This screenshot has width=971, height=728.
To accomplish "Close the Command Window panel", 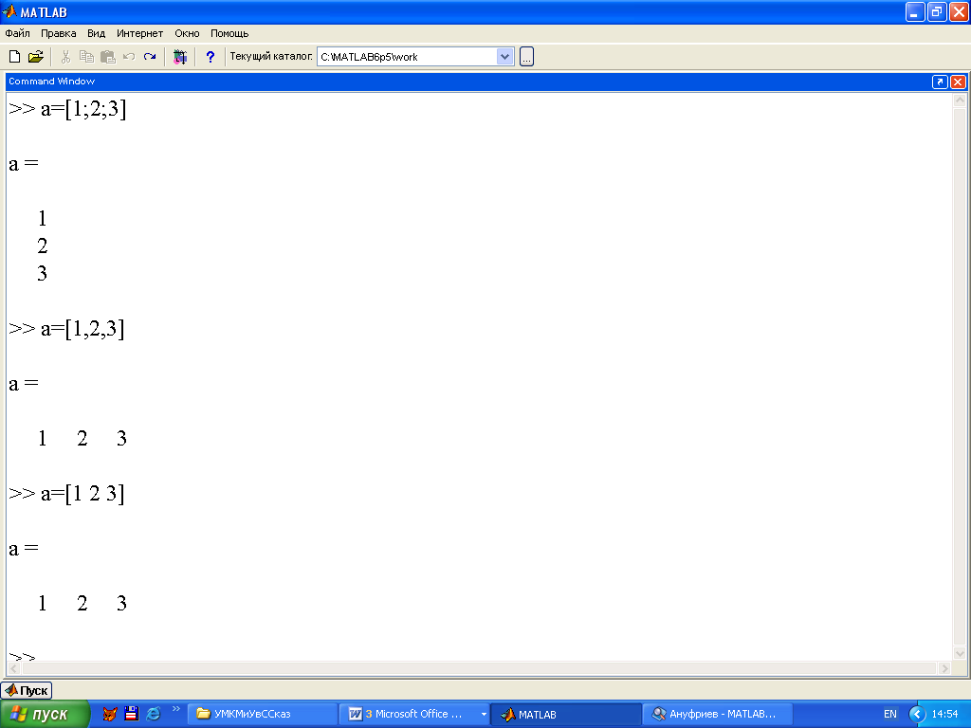I will tap(958, 82).
